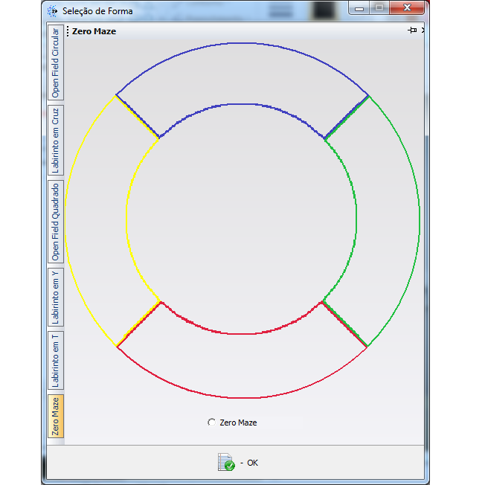Click the OK document checkmark icon
This screenshot has height=485, width=485.
226,462
